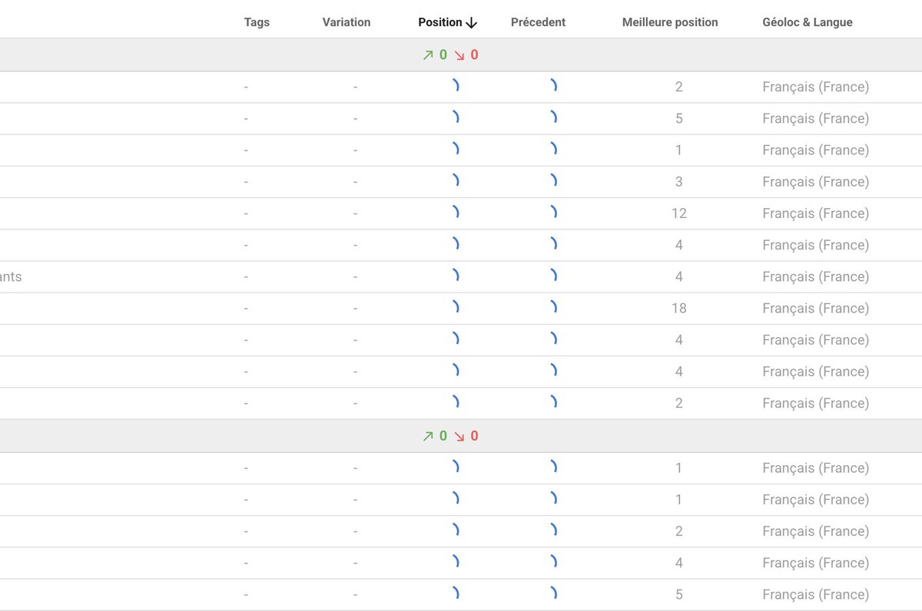Sort by Géoloc & Langue header

[808, 22]
